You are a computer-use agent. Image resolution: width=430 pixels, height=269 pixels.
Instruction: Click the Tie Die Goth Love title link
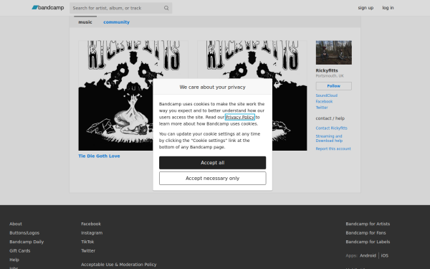click(99, 156)
